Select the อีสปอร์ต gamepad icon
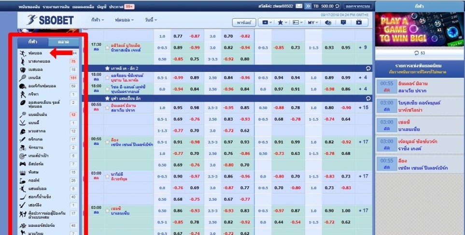 point(23,164)
